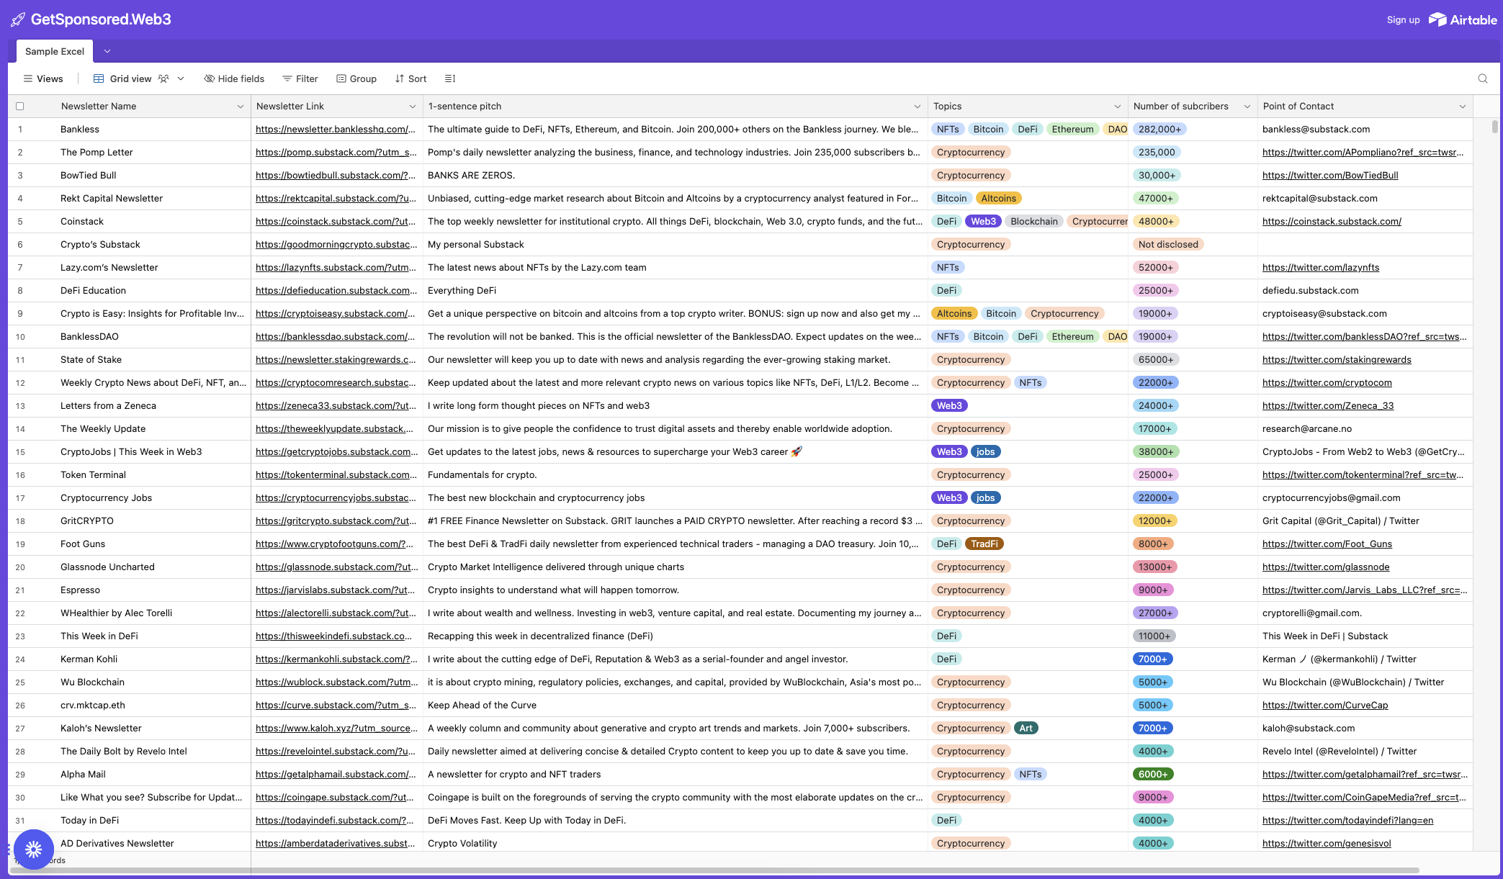The width and height of the screenshot is (1503, 879).
Task: Click the search magnifier icon
Action: pos(1482,78)
